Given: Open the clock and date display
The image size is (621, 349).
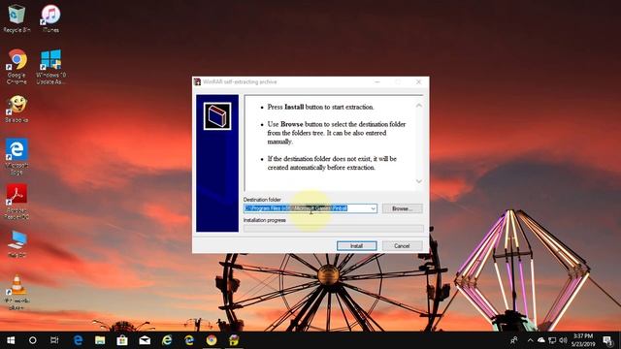Looking at the screenshot, I should 584,340.
